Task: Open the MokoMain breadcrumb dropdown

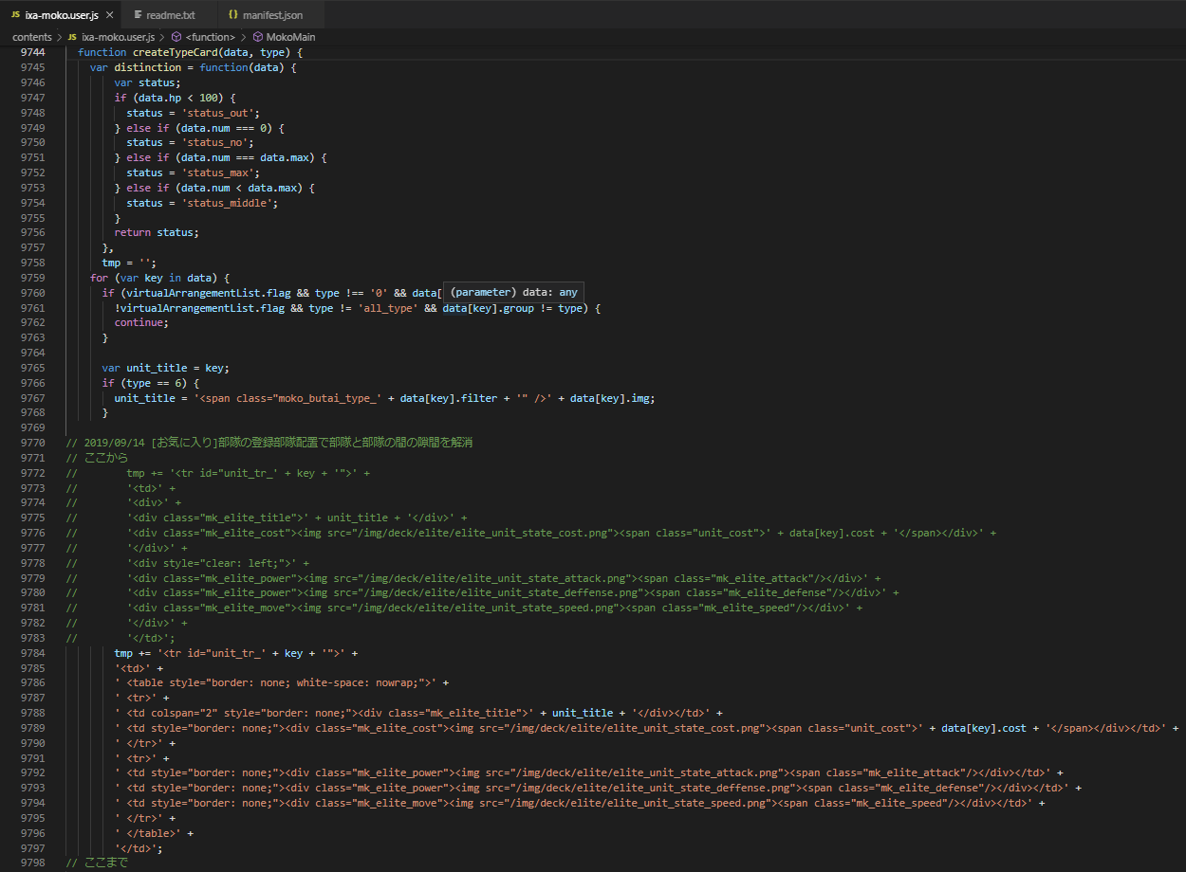Action: pyautogui.click(x=290, y=37)
